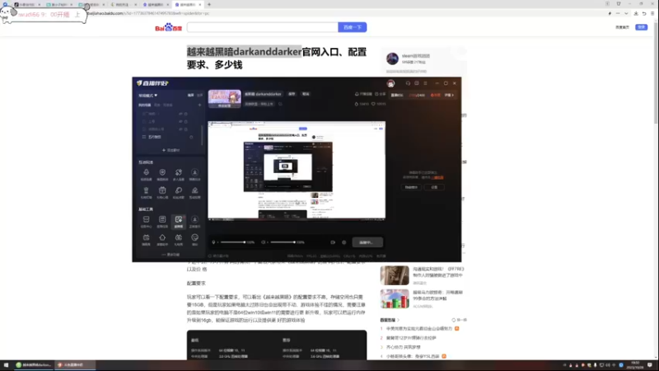Viewport: 659px width, 371px height.
Task: Open fourth tool in 基础工具 first row
Action: [x=194, y=222]
